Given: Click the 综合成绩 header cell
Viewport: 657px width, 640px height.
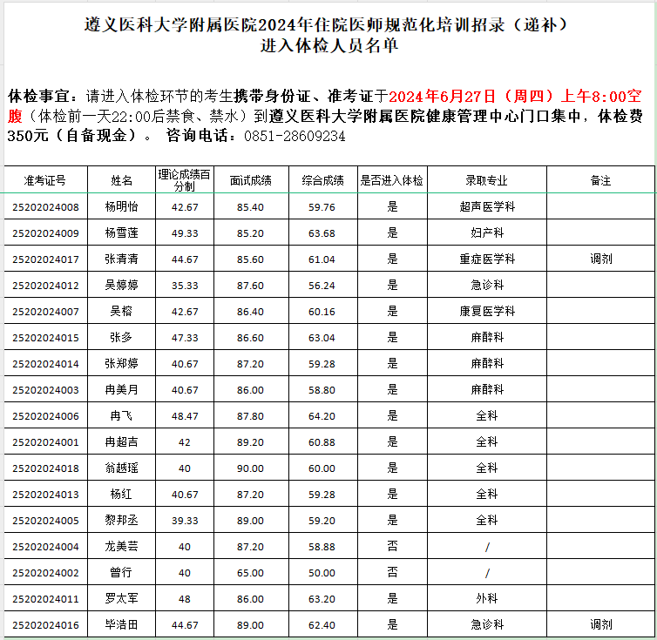Looking at the screenshot, I should (x=322, y=180).
